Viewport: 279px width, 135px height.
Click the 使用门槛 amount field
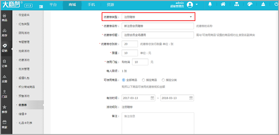(140, 62)
